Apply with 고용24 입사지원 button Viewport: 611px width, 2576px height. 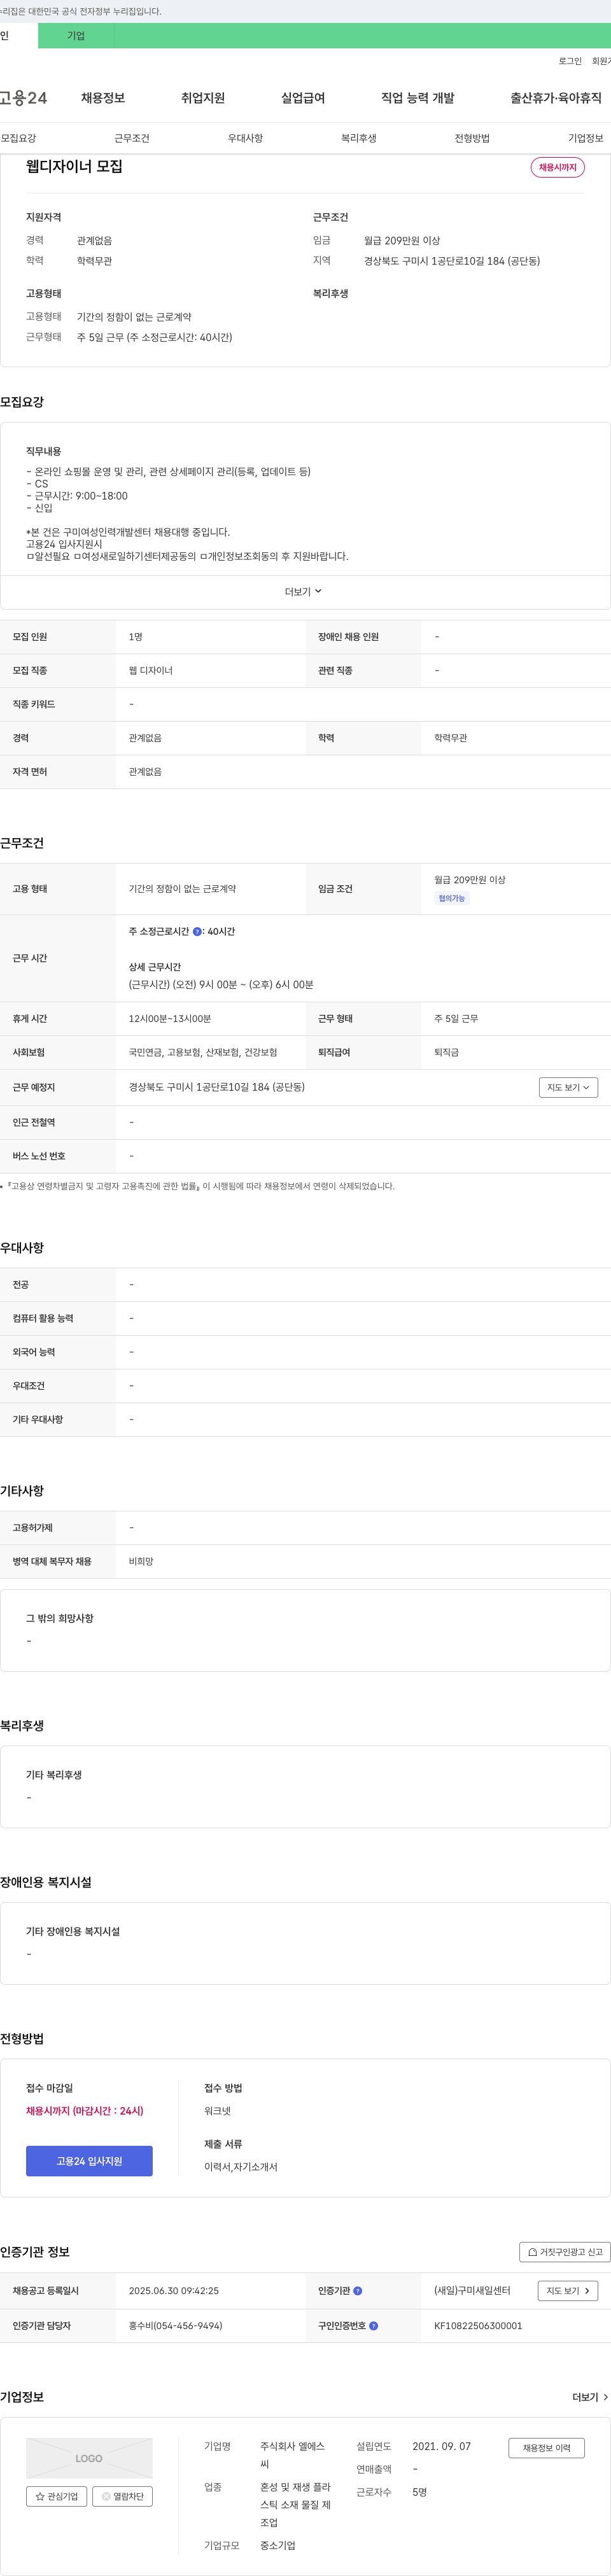point(89,2161)
